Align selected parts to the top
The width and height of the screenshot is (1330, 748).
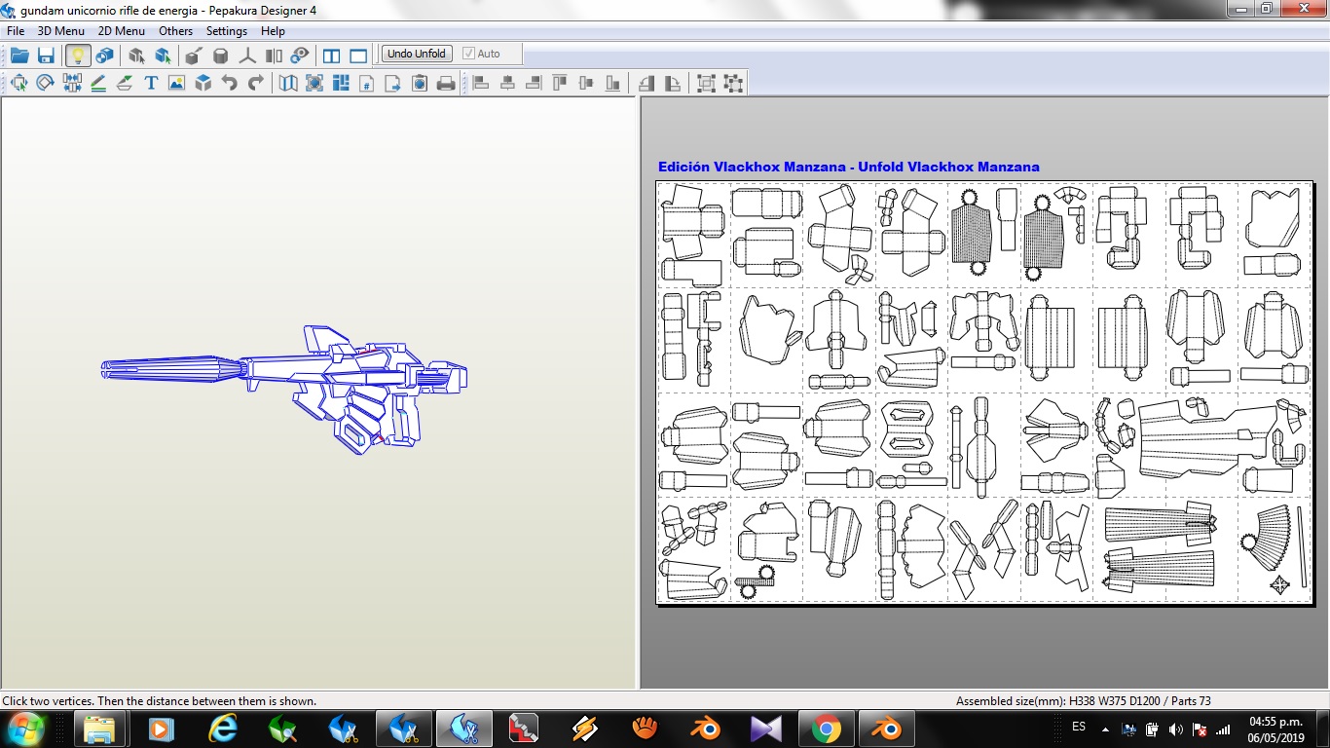[560, 84]
